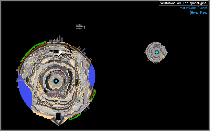This screenshot has height=131, width=210.
Task: Select the small outpost on the lower-right surface
Action: tap(86, 109)
